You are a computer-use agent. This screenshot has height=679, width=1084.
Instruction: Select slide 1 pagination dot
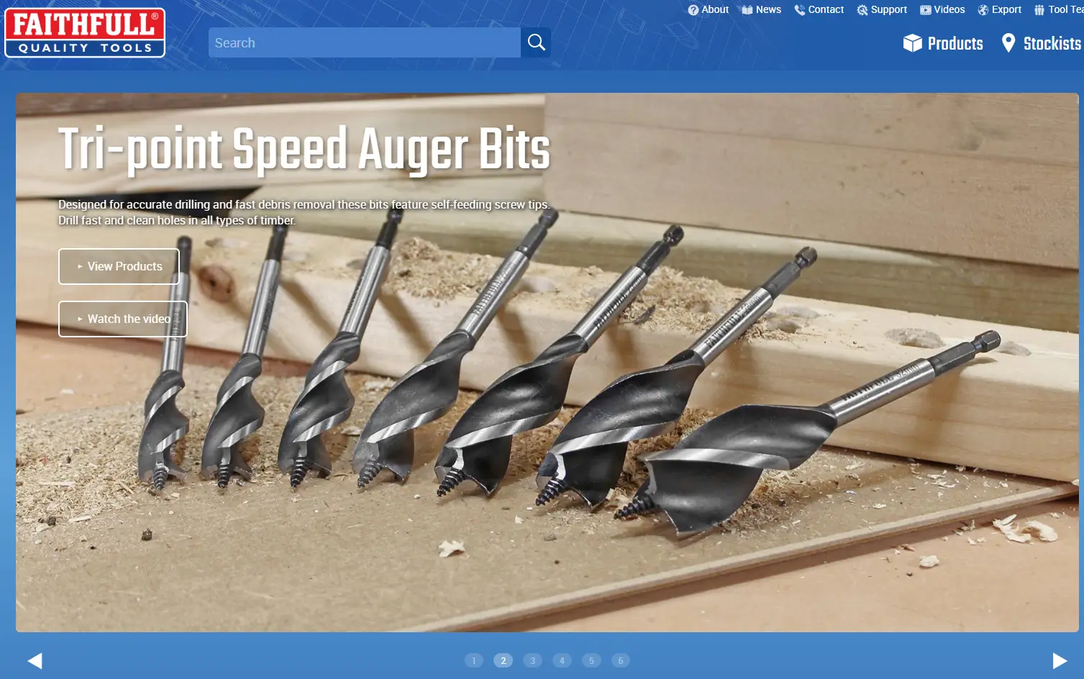click(474, 660)
